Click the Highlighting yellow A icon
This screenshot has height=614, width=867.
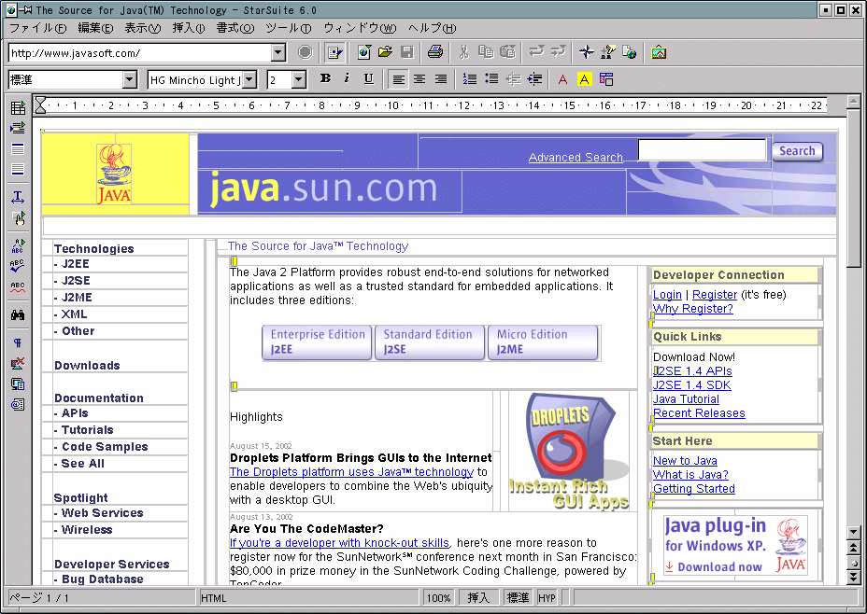click(x=584, y=79)
